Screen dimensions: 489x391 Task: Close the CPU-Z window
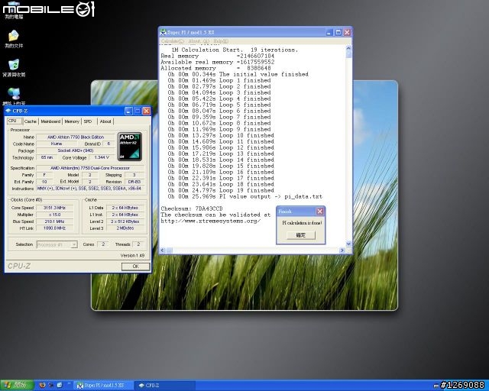146,111
